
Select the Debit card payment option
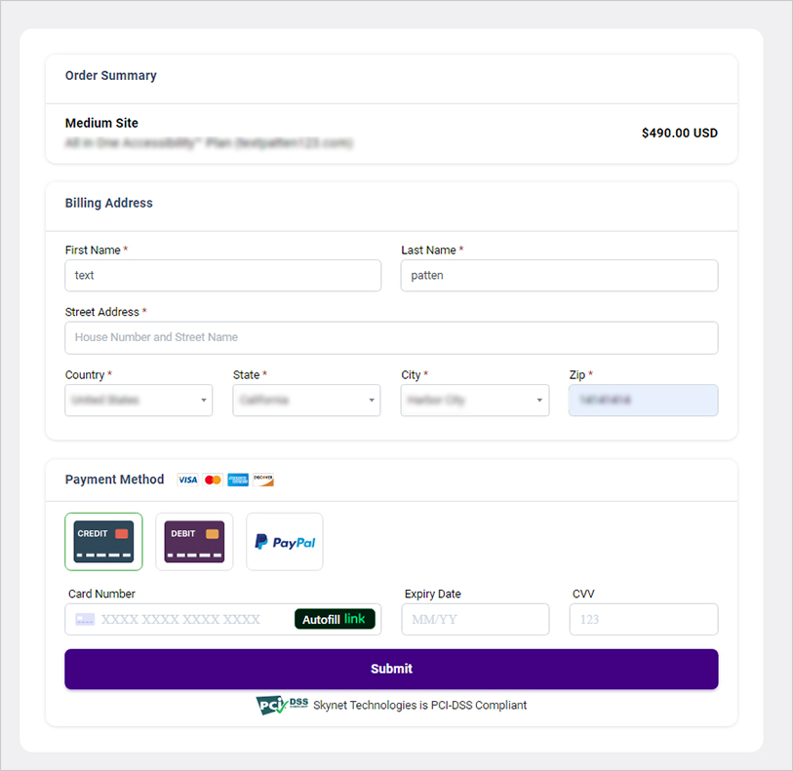click(194, 541)
